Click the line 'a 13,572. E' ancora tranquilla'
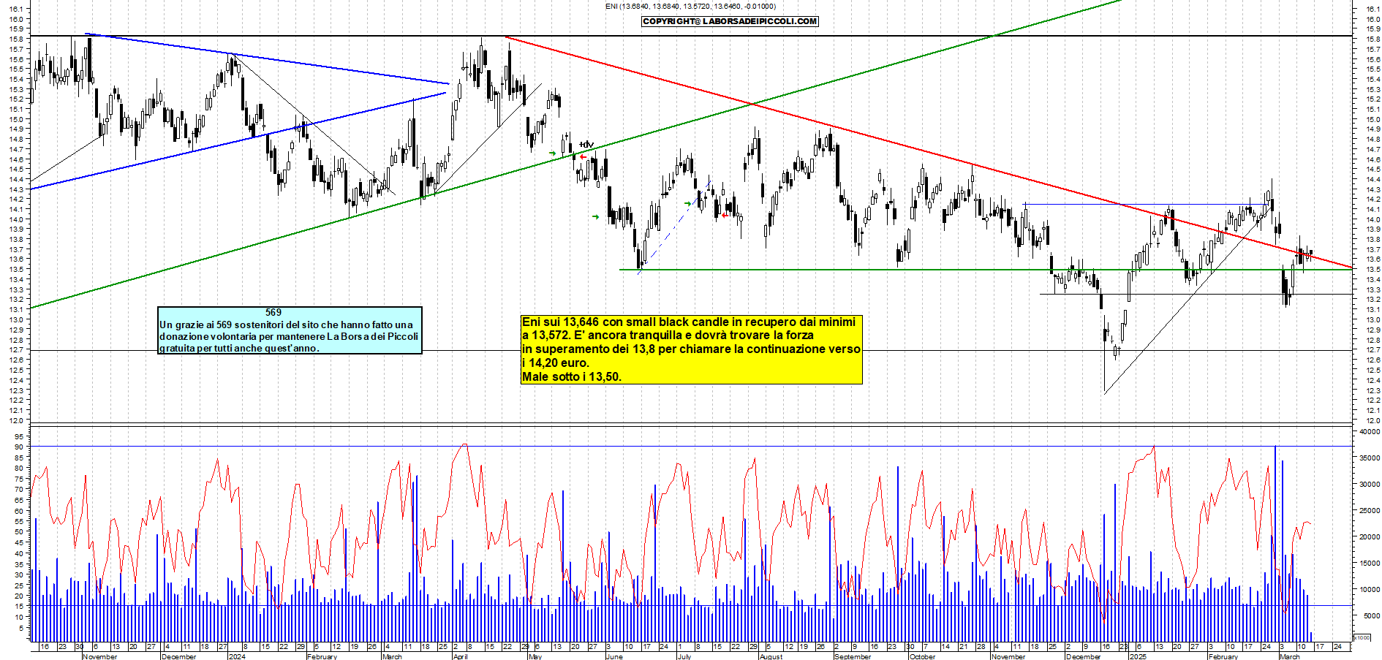The image size is (1382, 660). click(668, 335)
